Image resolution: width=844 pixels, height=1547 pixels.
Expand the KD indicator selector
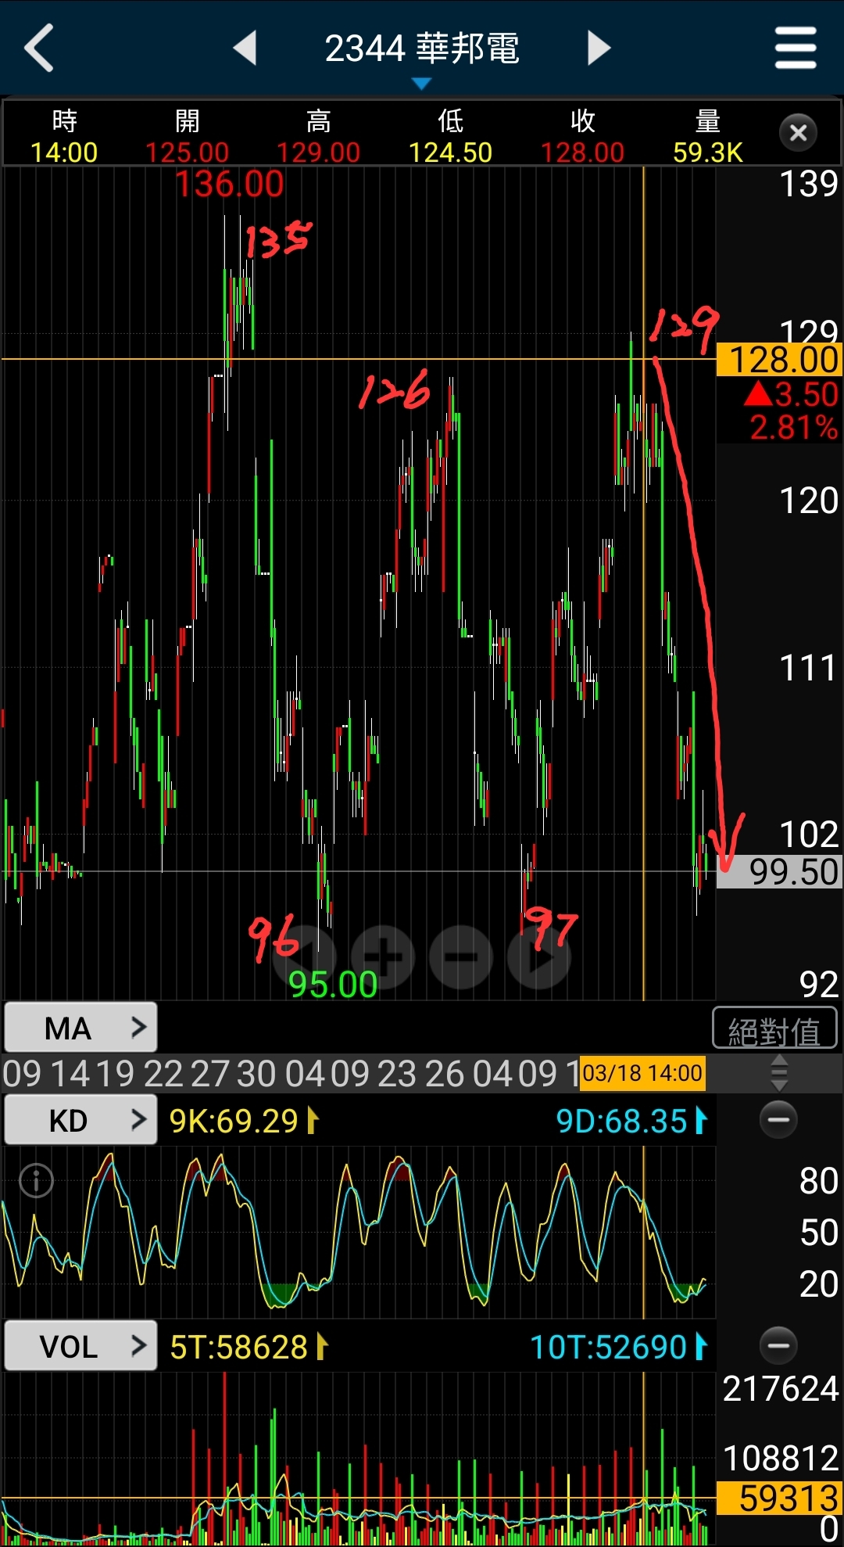tap(80, 1121)
